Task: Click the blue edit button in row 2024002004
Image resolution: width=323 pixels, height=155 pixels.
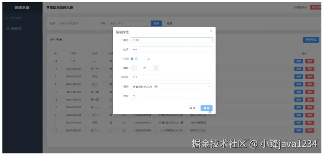Action: 298,115
